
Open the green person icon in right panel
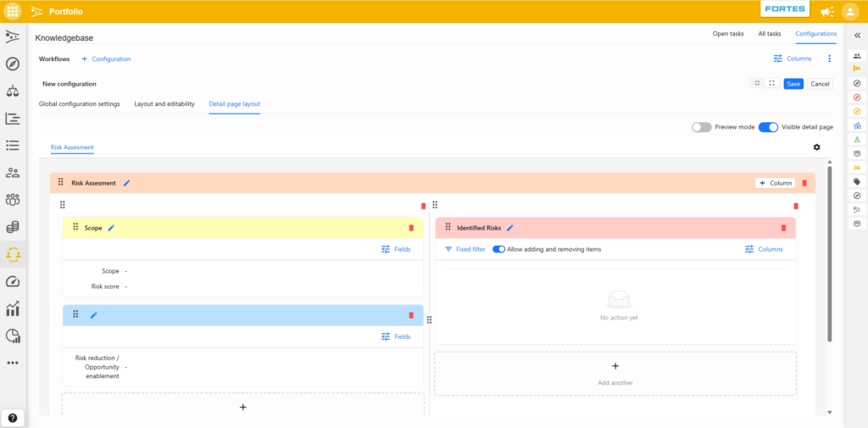point(857,140)
